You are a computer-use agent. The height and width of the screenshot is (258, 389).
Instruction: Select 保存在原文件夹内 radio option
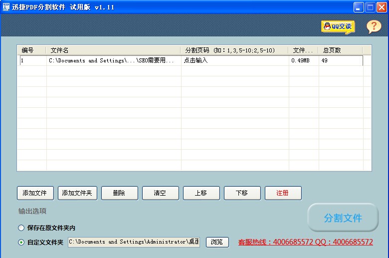[21, 228]
